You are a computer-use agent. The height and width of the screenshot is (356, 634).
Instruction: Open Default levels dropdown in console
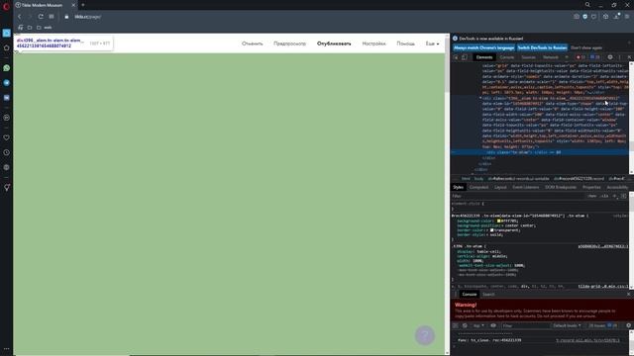(567, 325)
